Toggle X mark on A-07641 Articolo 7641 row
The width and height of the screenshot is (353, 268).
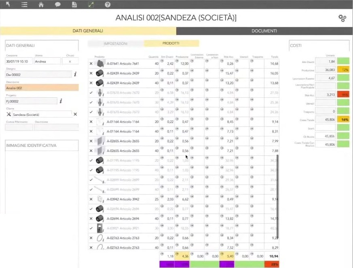(91, 64)
